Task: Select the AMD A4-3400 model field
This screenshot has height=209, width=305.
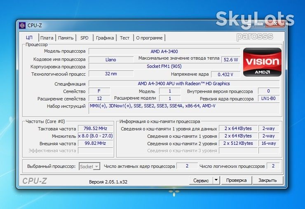Action: coord(164,51)
